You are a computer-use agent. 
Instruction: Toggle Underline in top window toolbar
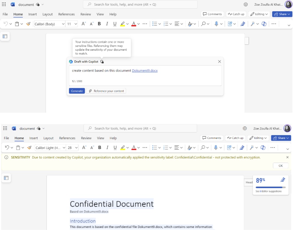coord(115,24)
